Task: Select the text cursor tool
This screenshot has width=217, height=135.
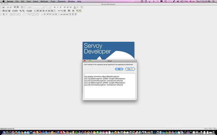Action: [x=7, y=14]
